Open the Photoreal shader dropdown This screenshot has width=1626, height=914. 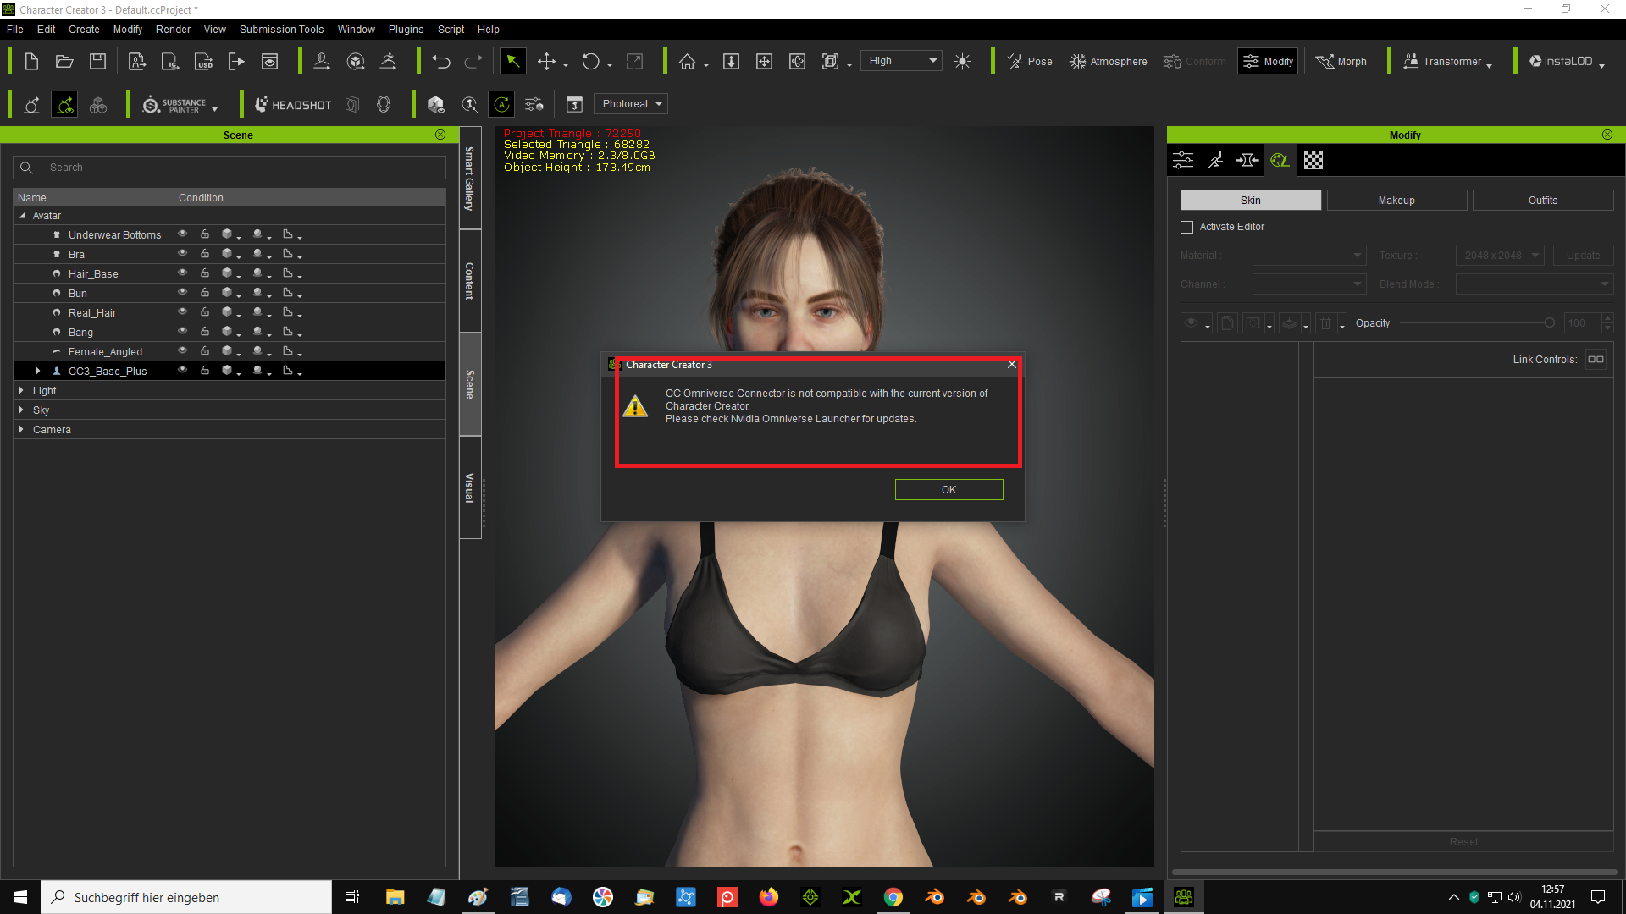[x=631, y=104]
